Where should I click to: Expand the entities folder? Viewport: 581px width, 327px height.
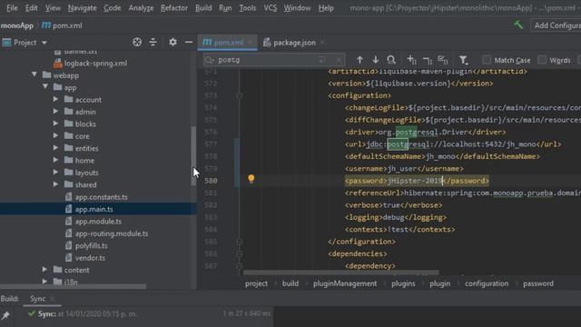[55, 148]
